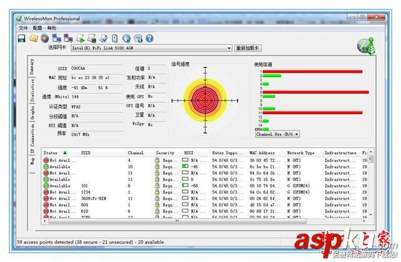
Task: Click the blue networked computers toolbar icon
Action: [56, 38]
